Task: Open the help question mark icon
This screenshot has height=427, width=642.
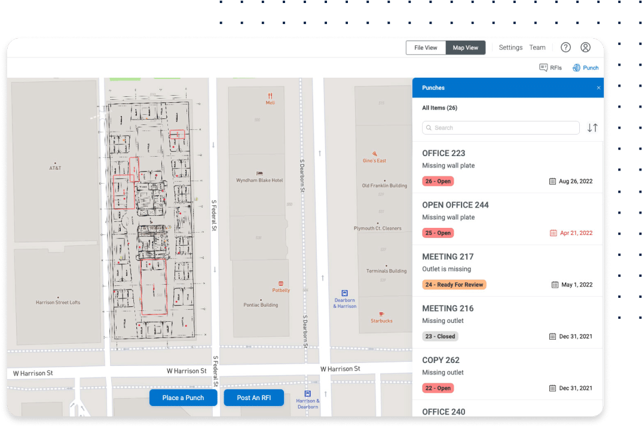Action: (x=565, y=47)
